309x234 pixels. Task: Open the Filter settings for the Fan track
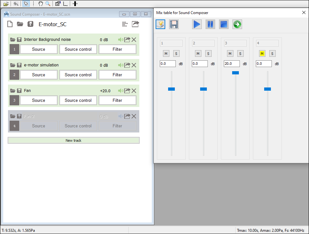[x=117, y=100]
